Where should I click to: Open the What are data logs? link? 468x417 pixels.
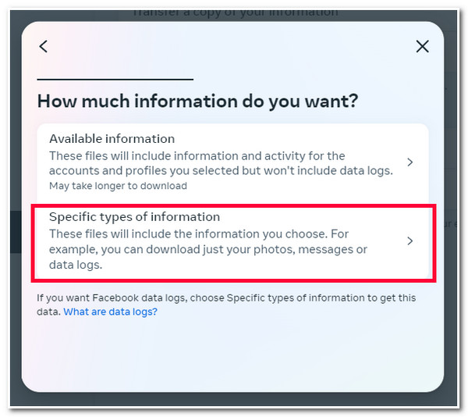point(110,312)
